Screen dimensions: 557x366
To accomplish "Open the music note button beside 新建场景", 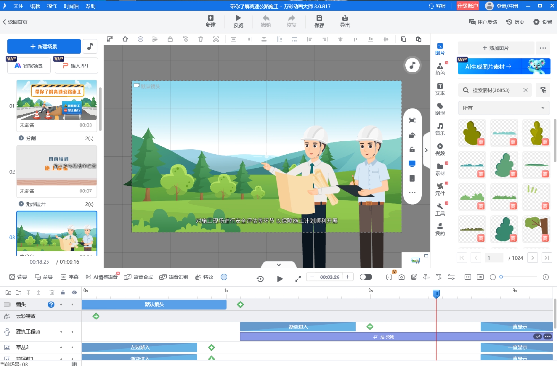I will (90, 47).
